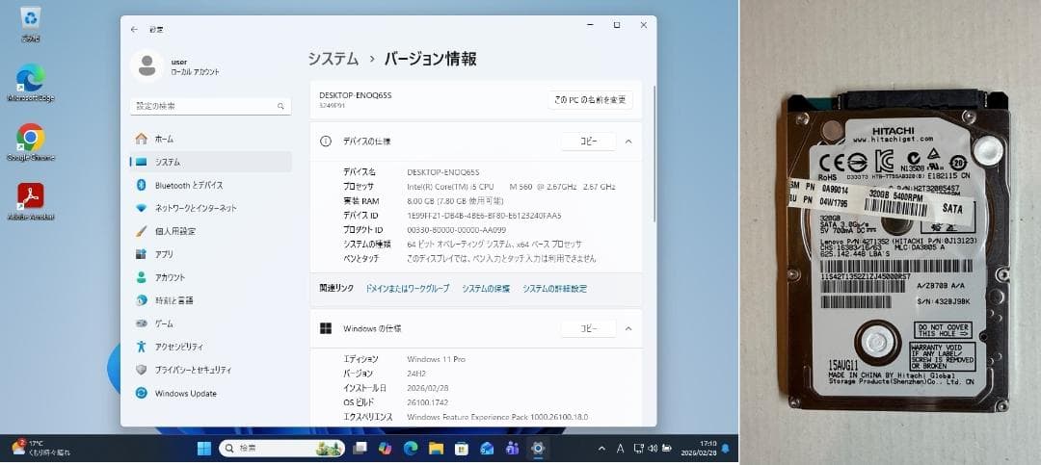The width and height of the screenshot is (1041, 465).
Task: Open the notification bell in the taskbar
Action: [x=725, y=449]
